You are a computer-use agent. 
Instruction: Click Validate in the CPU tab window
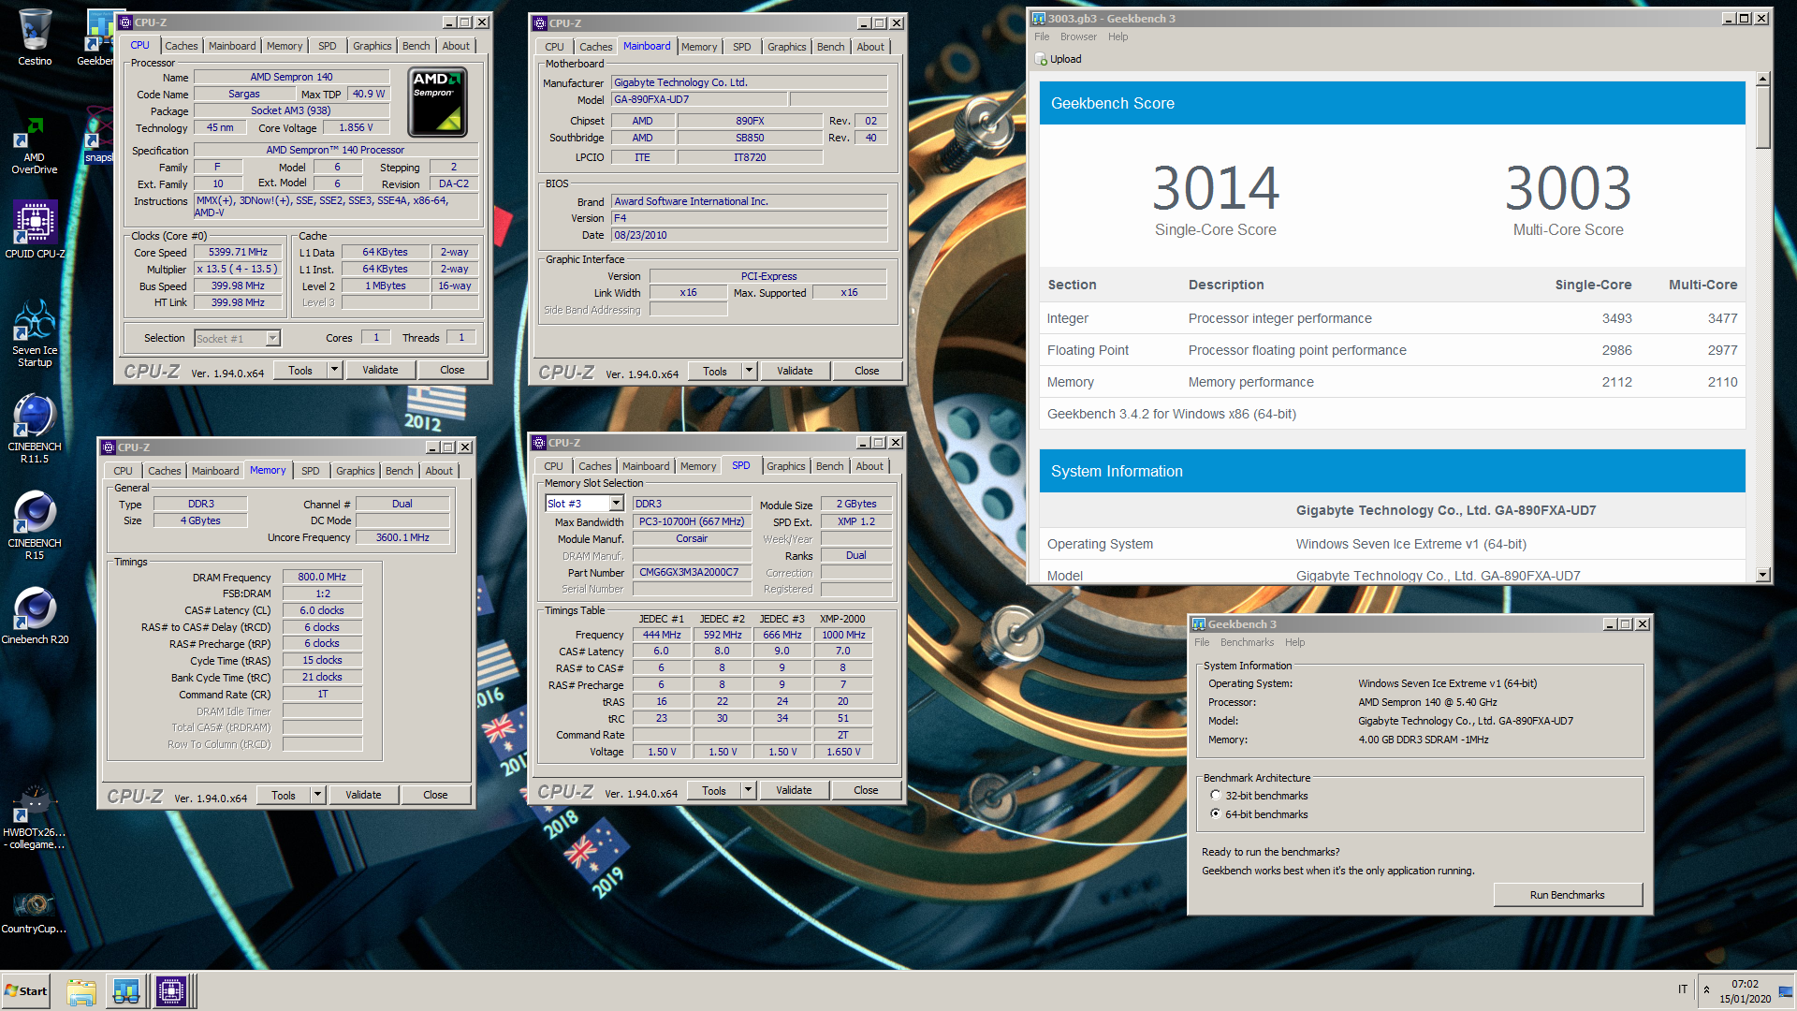pos(380,371)
